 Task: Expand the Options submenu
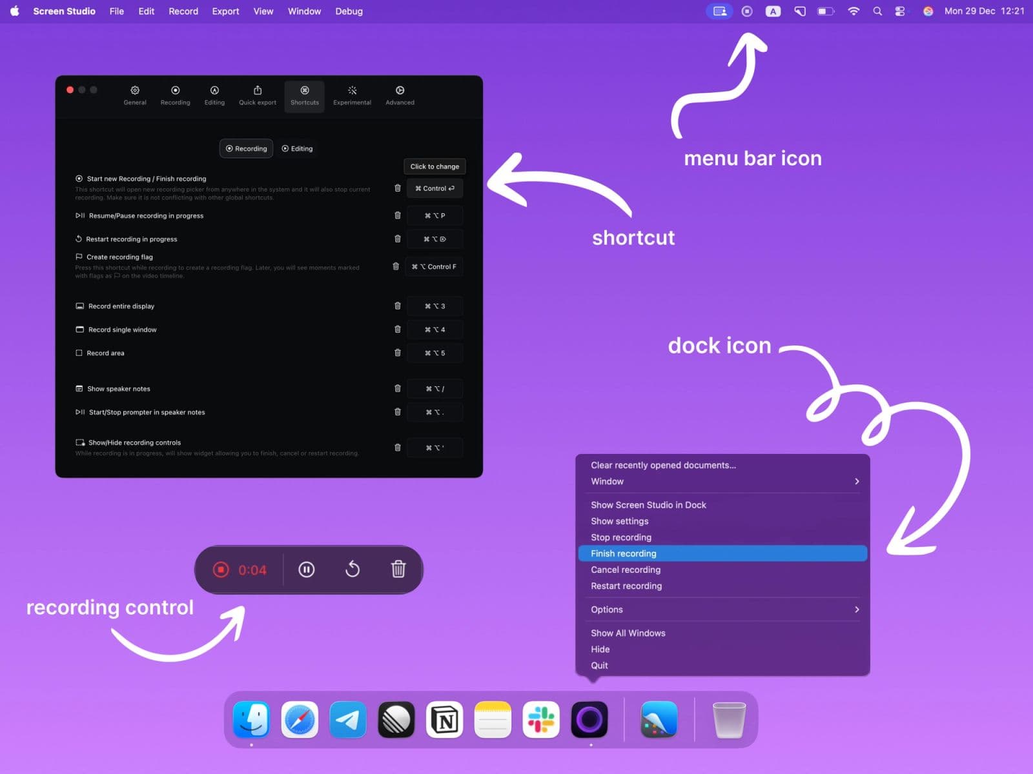click(x=722, y=610)
